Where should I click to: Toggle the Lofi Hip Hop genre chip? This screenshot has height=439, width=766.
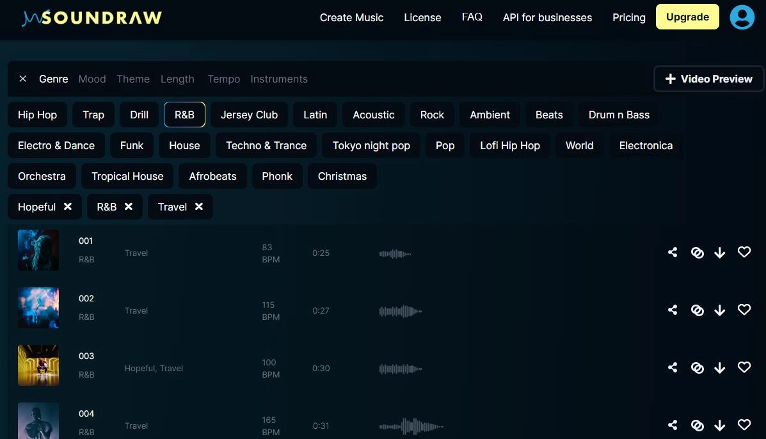[510, 145]
